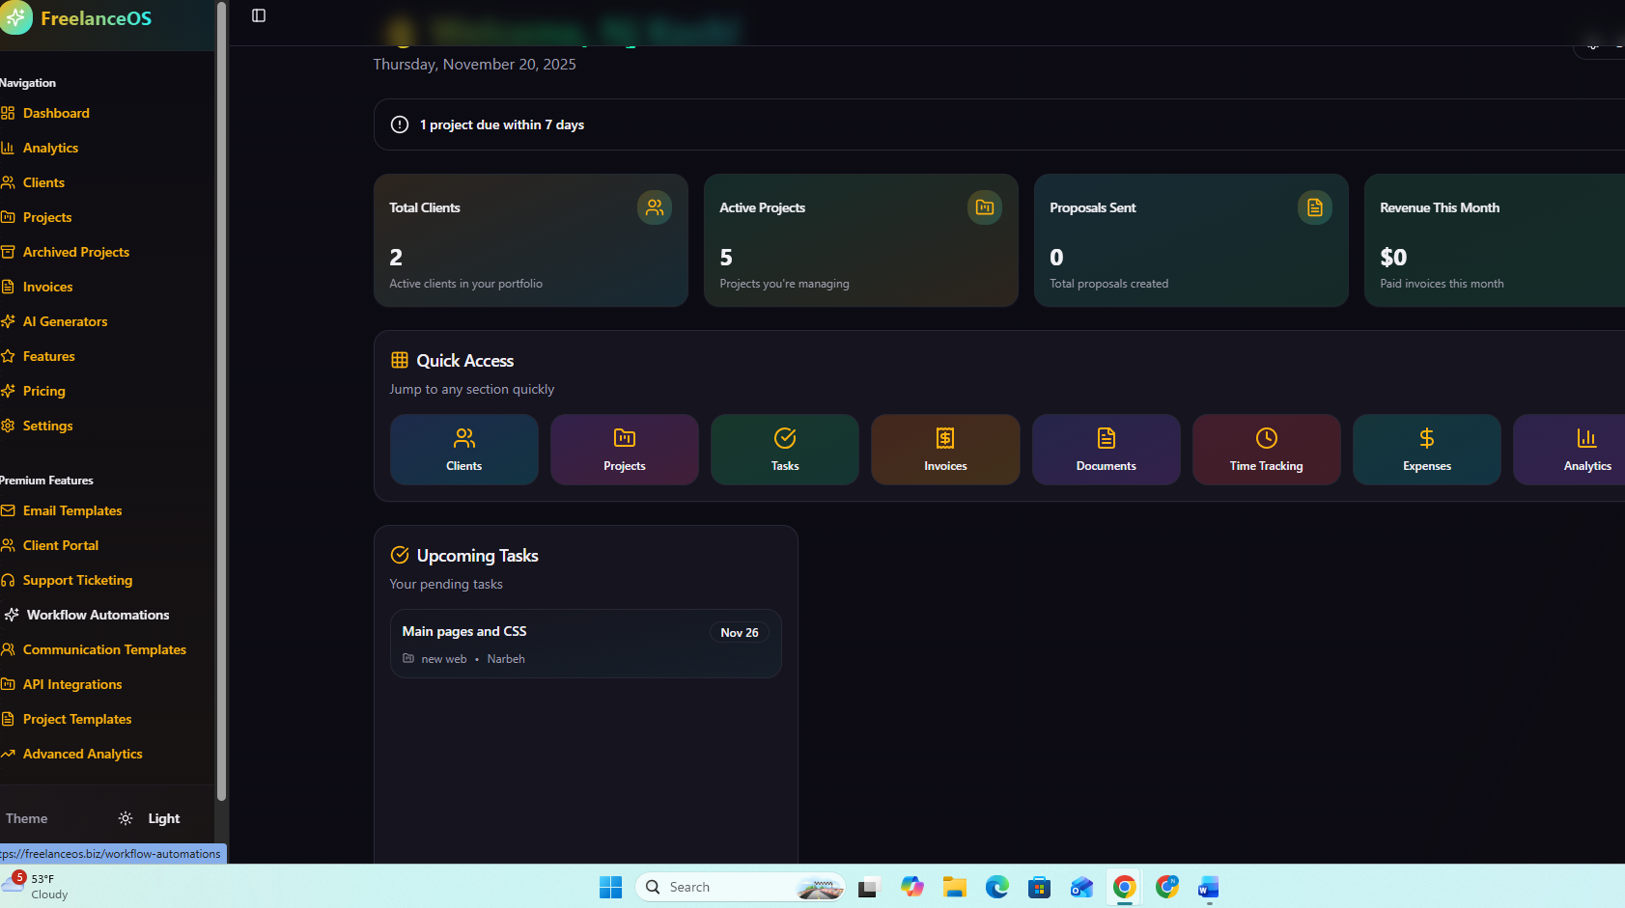
Task: Click the Active Projects card icon
Action: pos(984,207)
